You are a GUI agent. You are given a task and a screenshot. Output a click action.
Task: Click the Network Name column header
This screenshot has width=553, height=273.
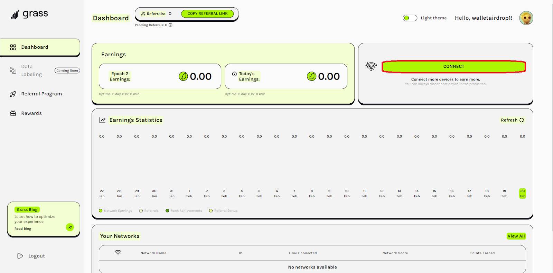(153, 253)
